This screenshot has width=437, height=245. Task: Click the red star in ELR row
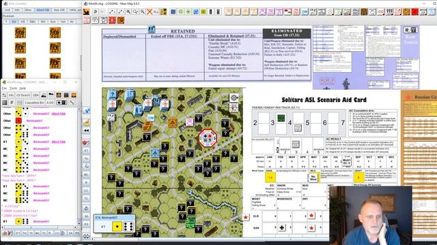click(x=311, y=216)
